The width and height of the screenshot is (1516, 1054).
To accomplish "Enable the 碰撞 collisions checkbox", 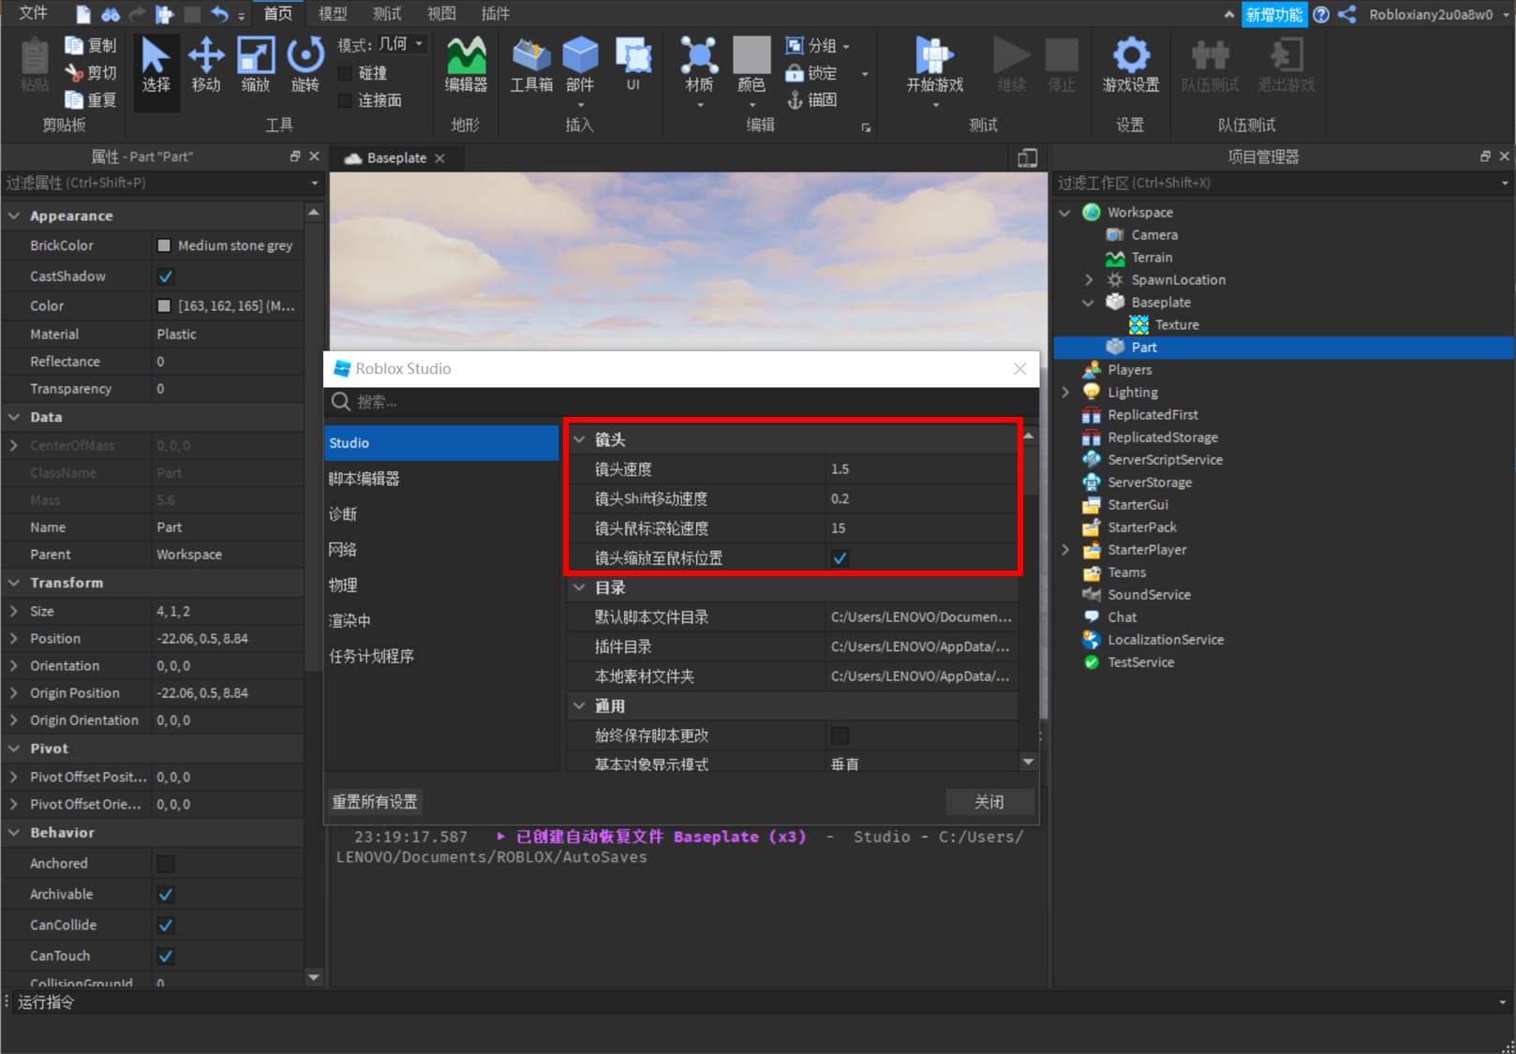I will [x=345, y=73].
